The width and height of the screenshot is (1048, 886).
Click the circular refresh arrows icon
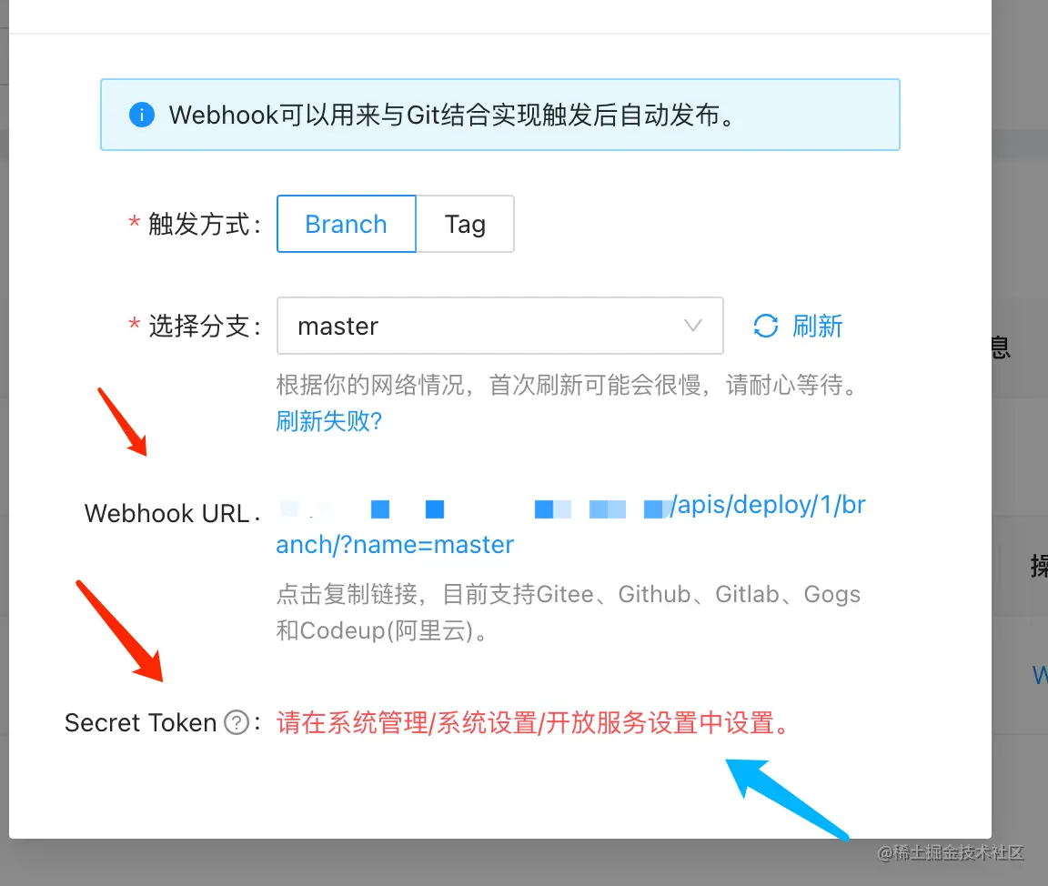click(766, 326)
